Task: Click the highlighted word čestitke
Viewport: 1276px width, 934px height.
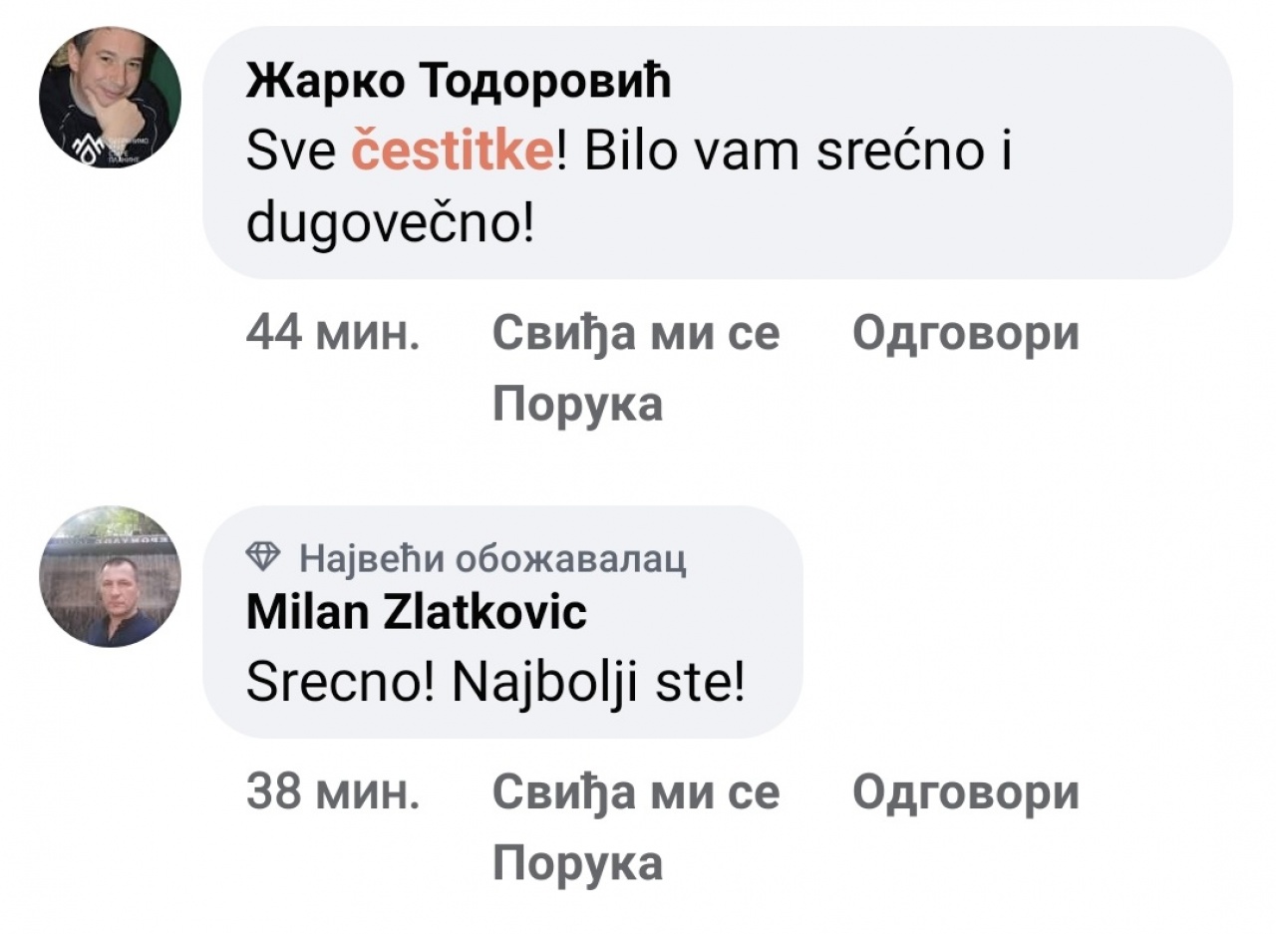Action: pyautogui.click(x=452, y=156)
